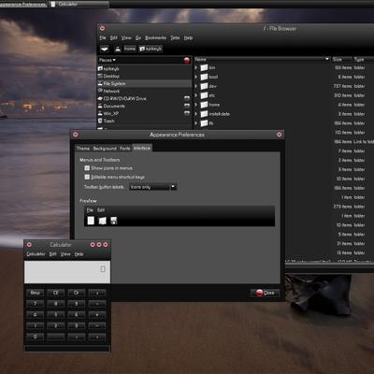Expand the lib folder tree arrow
Screen dimensions: 374x374
pos(196,123)
